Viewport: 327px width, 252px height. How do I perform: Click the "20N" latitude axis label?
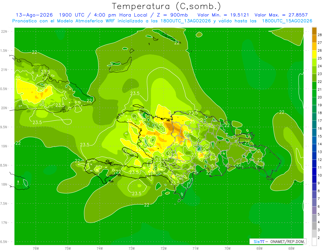[x=4, y=108]
